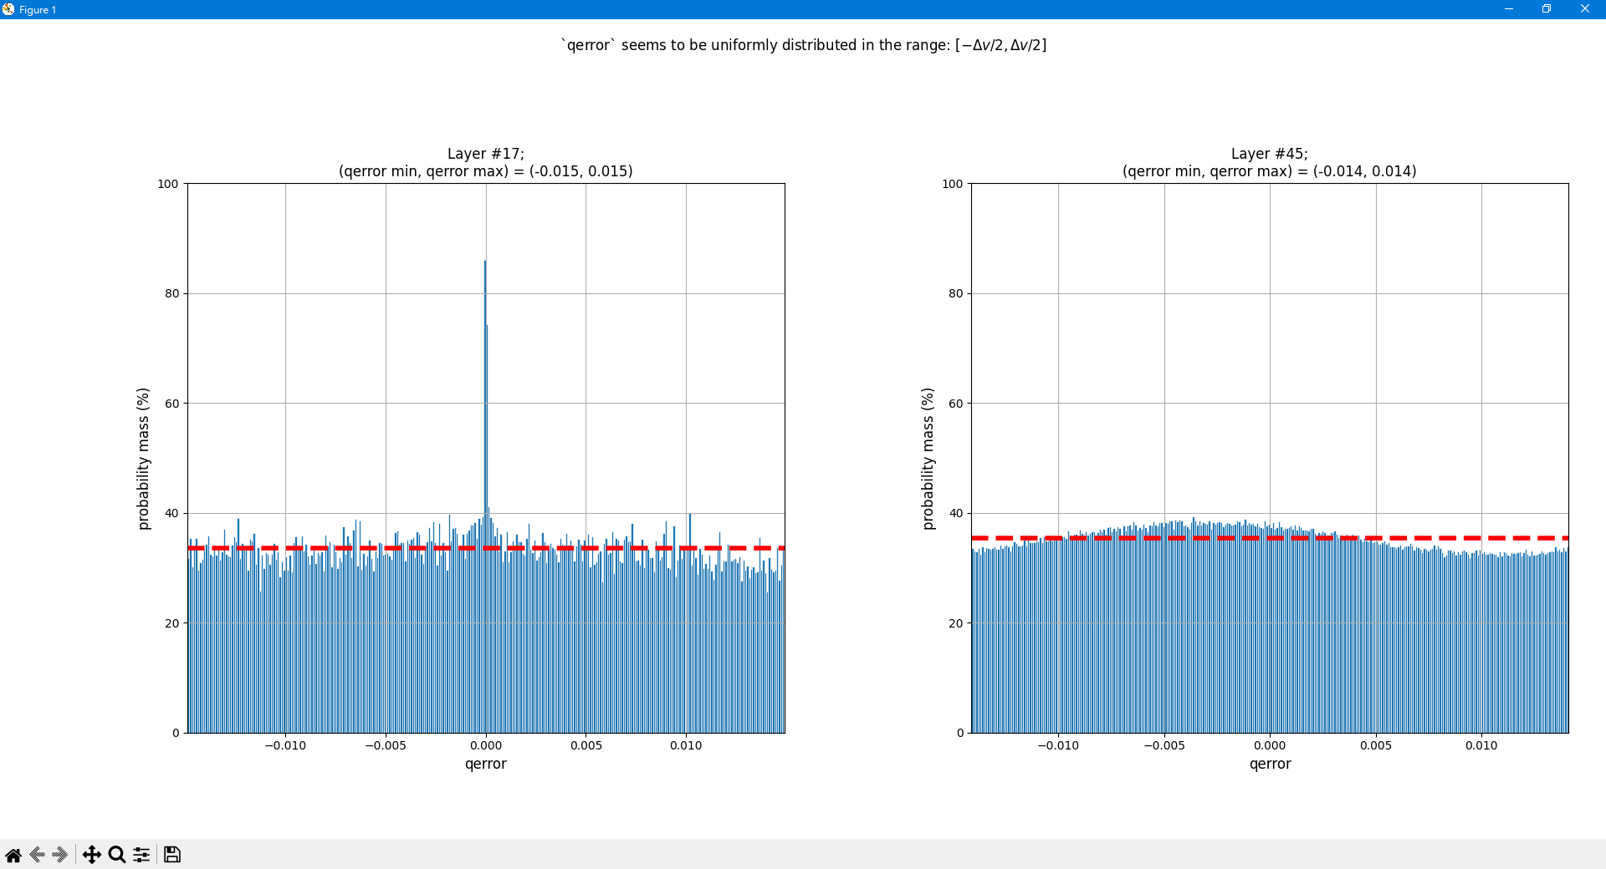1606x869 pixels.
Task: Go forward to the next view
Action: click(59, 854)
